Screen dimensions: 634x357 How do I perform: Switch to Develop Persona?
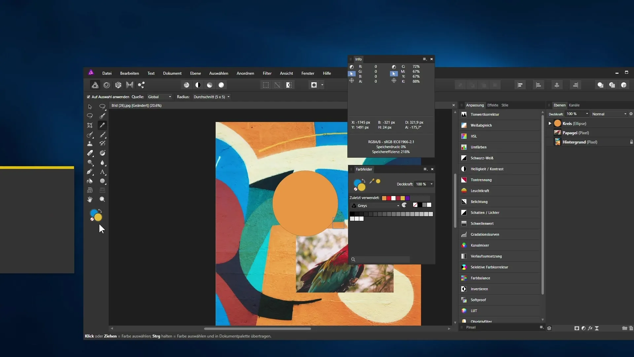(x=118, y=85)
